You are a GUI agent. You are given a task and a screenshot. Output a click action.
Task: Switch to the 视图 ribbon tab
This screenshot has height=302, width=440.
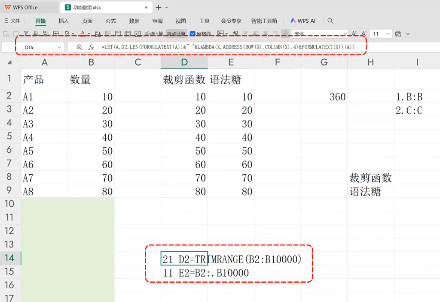click(x=181, y=21)
